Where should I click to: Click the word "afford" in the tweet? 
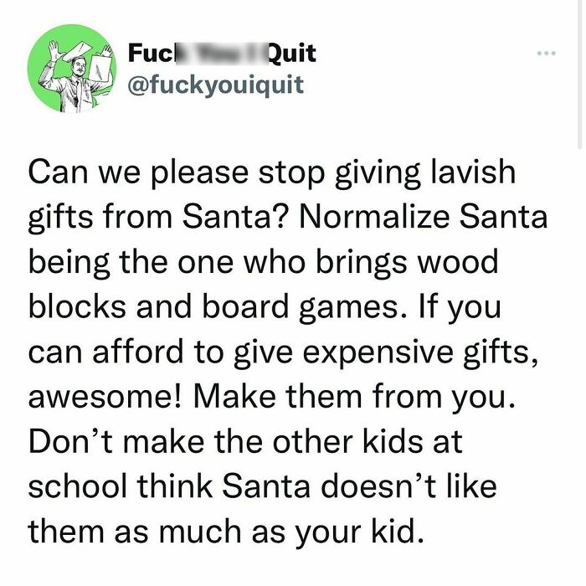(138, 352)
